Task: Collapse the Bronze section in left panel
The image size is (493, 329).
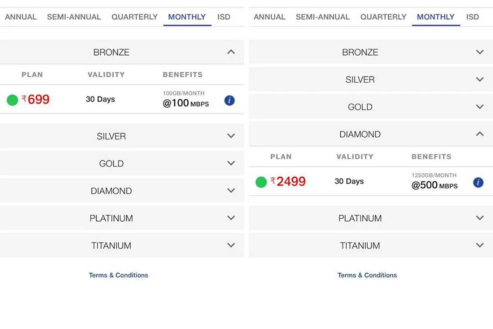Action: [231, 52]
